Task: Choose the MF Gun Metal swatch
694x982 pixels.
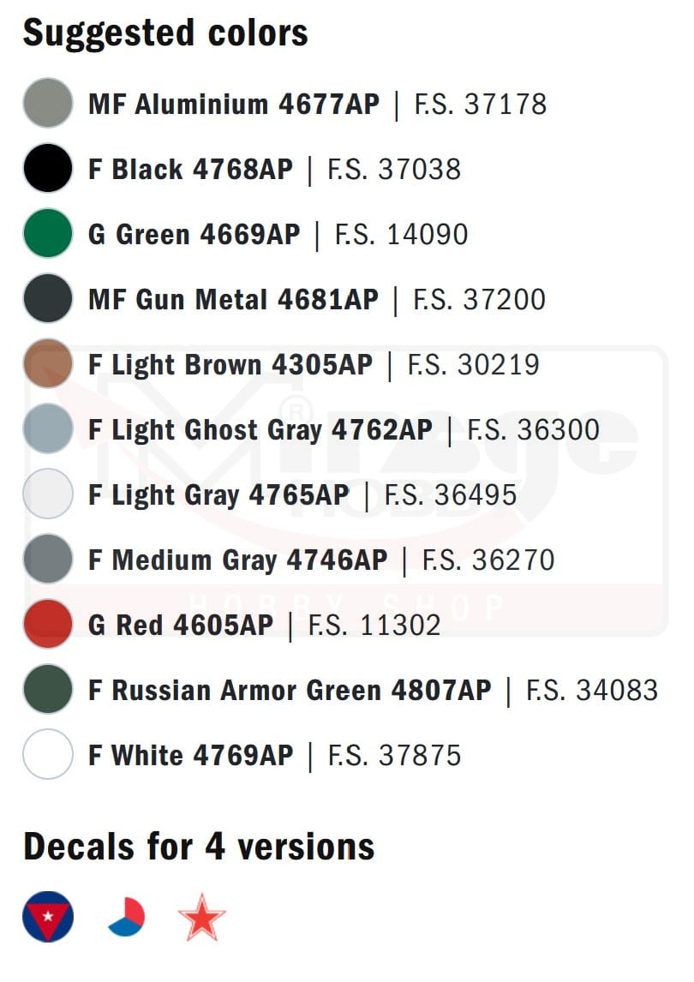Action: click(x=48, y=299)
